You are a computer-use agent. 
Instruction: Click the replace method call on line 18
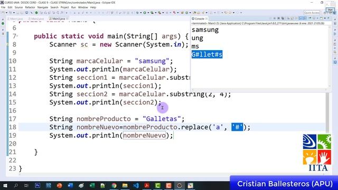[195, 127]
